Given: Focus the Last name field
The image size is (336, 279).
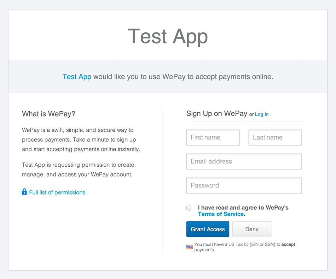Looking at the screenshot, I should point(275,137).
